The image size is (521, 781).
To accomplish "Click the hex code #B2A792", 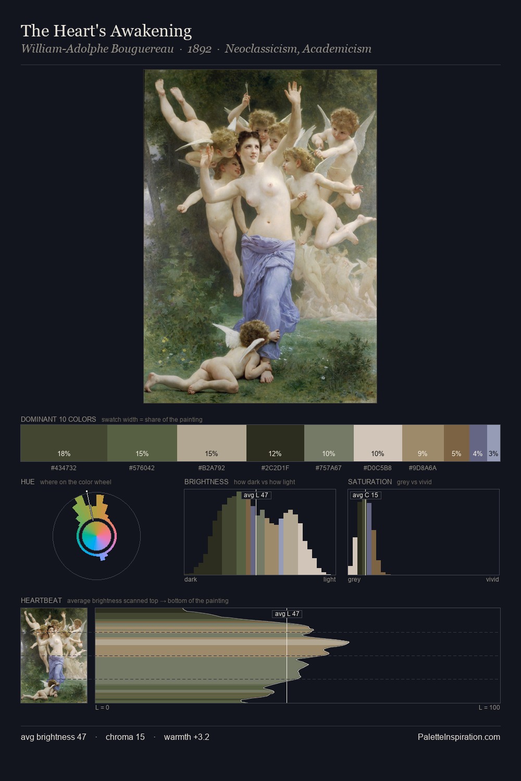I will (x=212, y=468).
